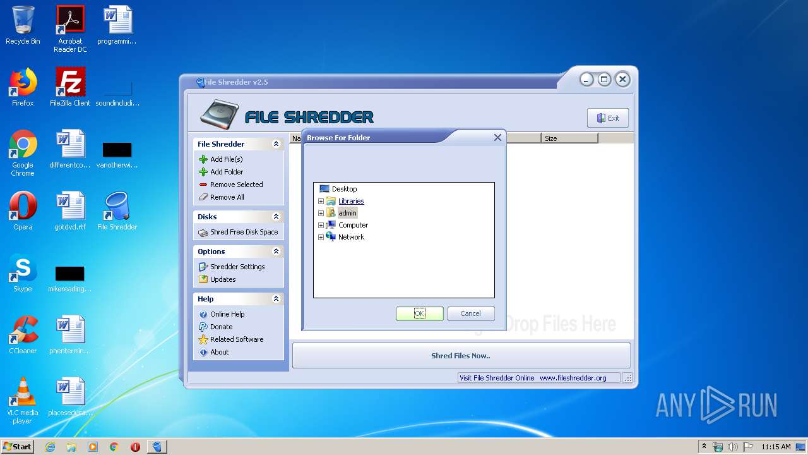Collapse the Options panel section
Screen dimensions: 808x455
(276, 252)
